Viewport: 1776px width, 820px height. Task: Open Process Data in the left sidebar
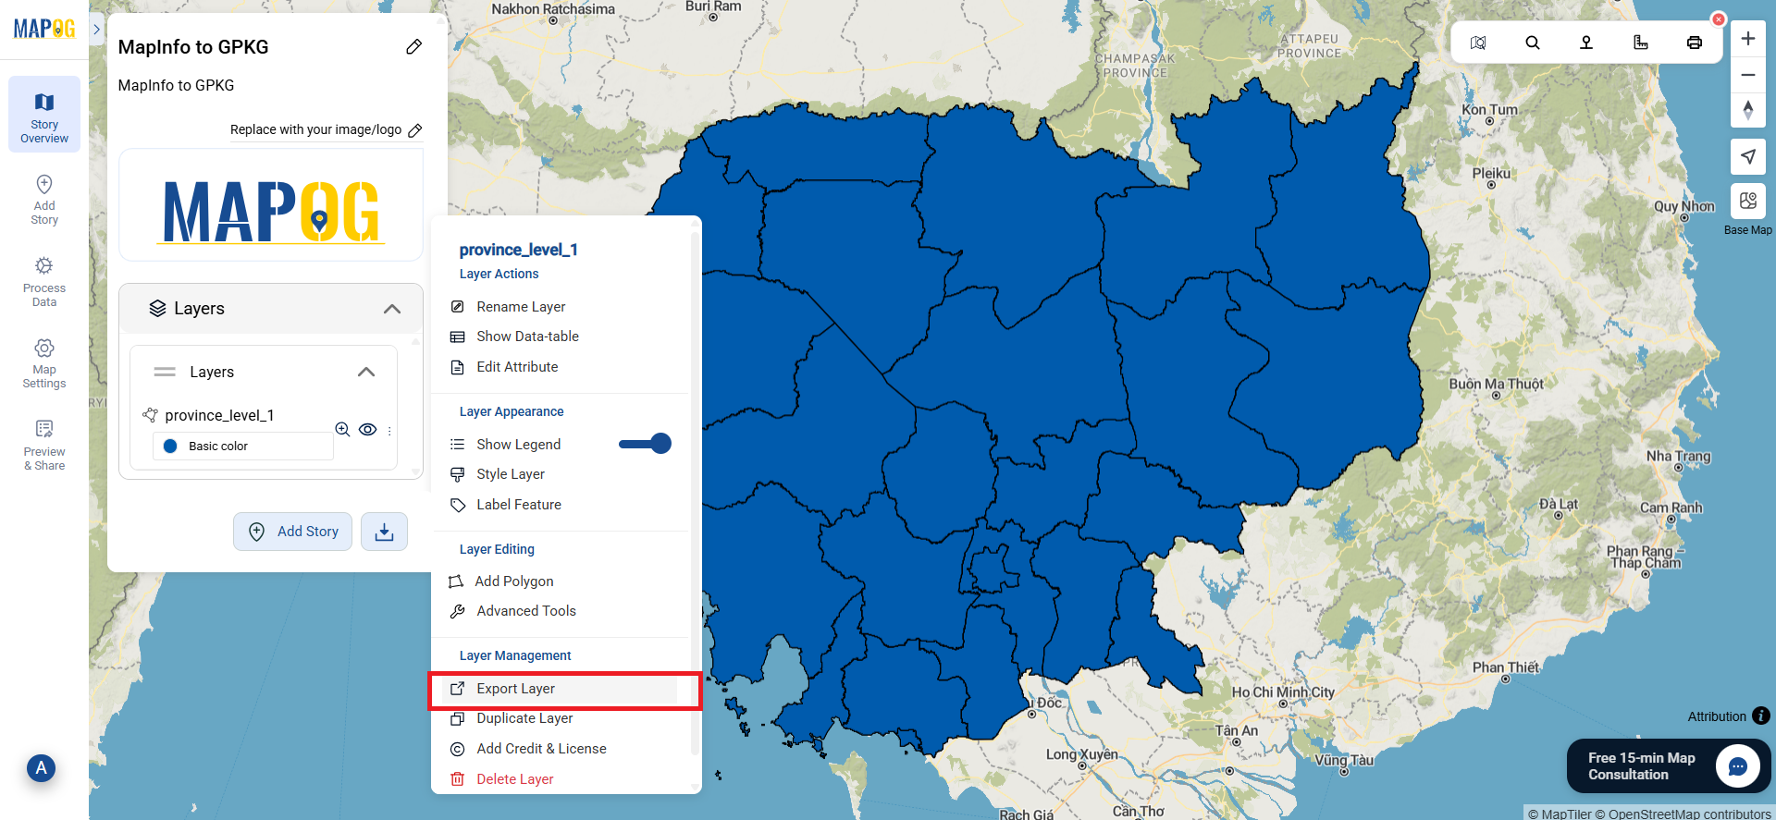pos(44,281)
